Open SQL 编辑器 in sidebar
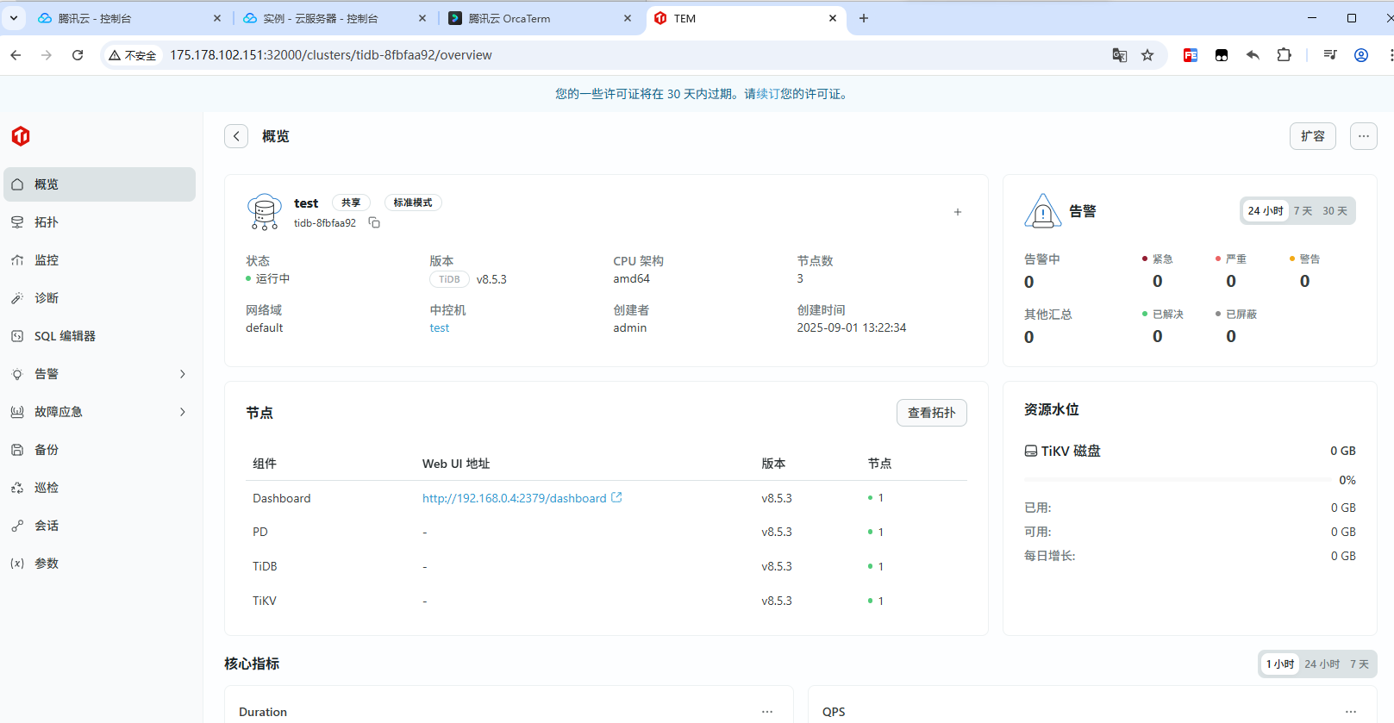The height and width of the screenshot is (723, 1394). pyautogui.click(x=65, y=336)
